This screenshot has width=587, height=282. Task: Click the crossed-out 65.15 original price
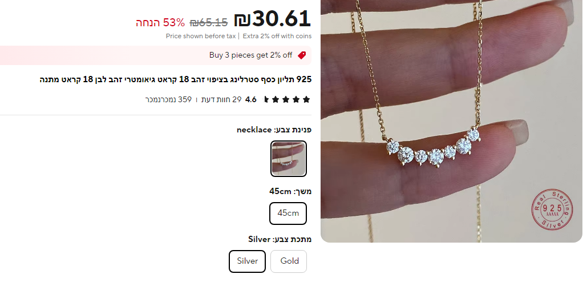click(209, 23)
